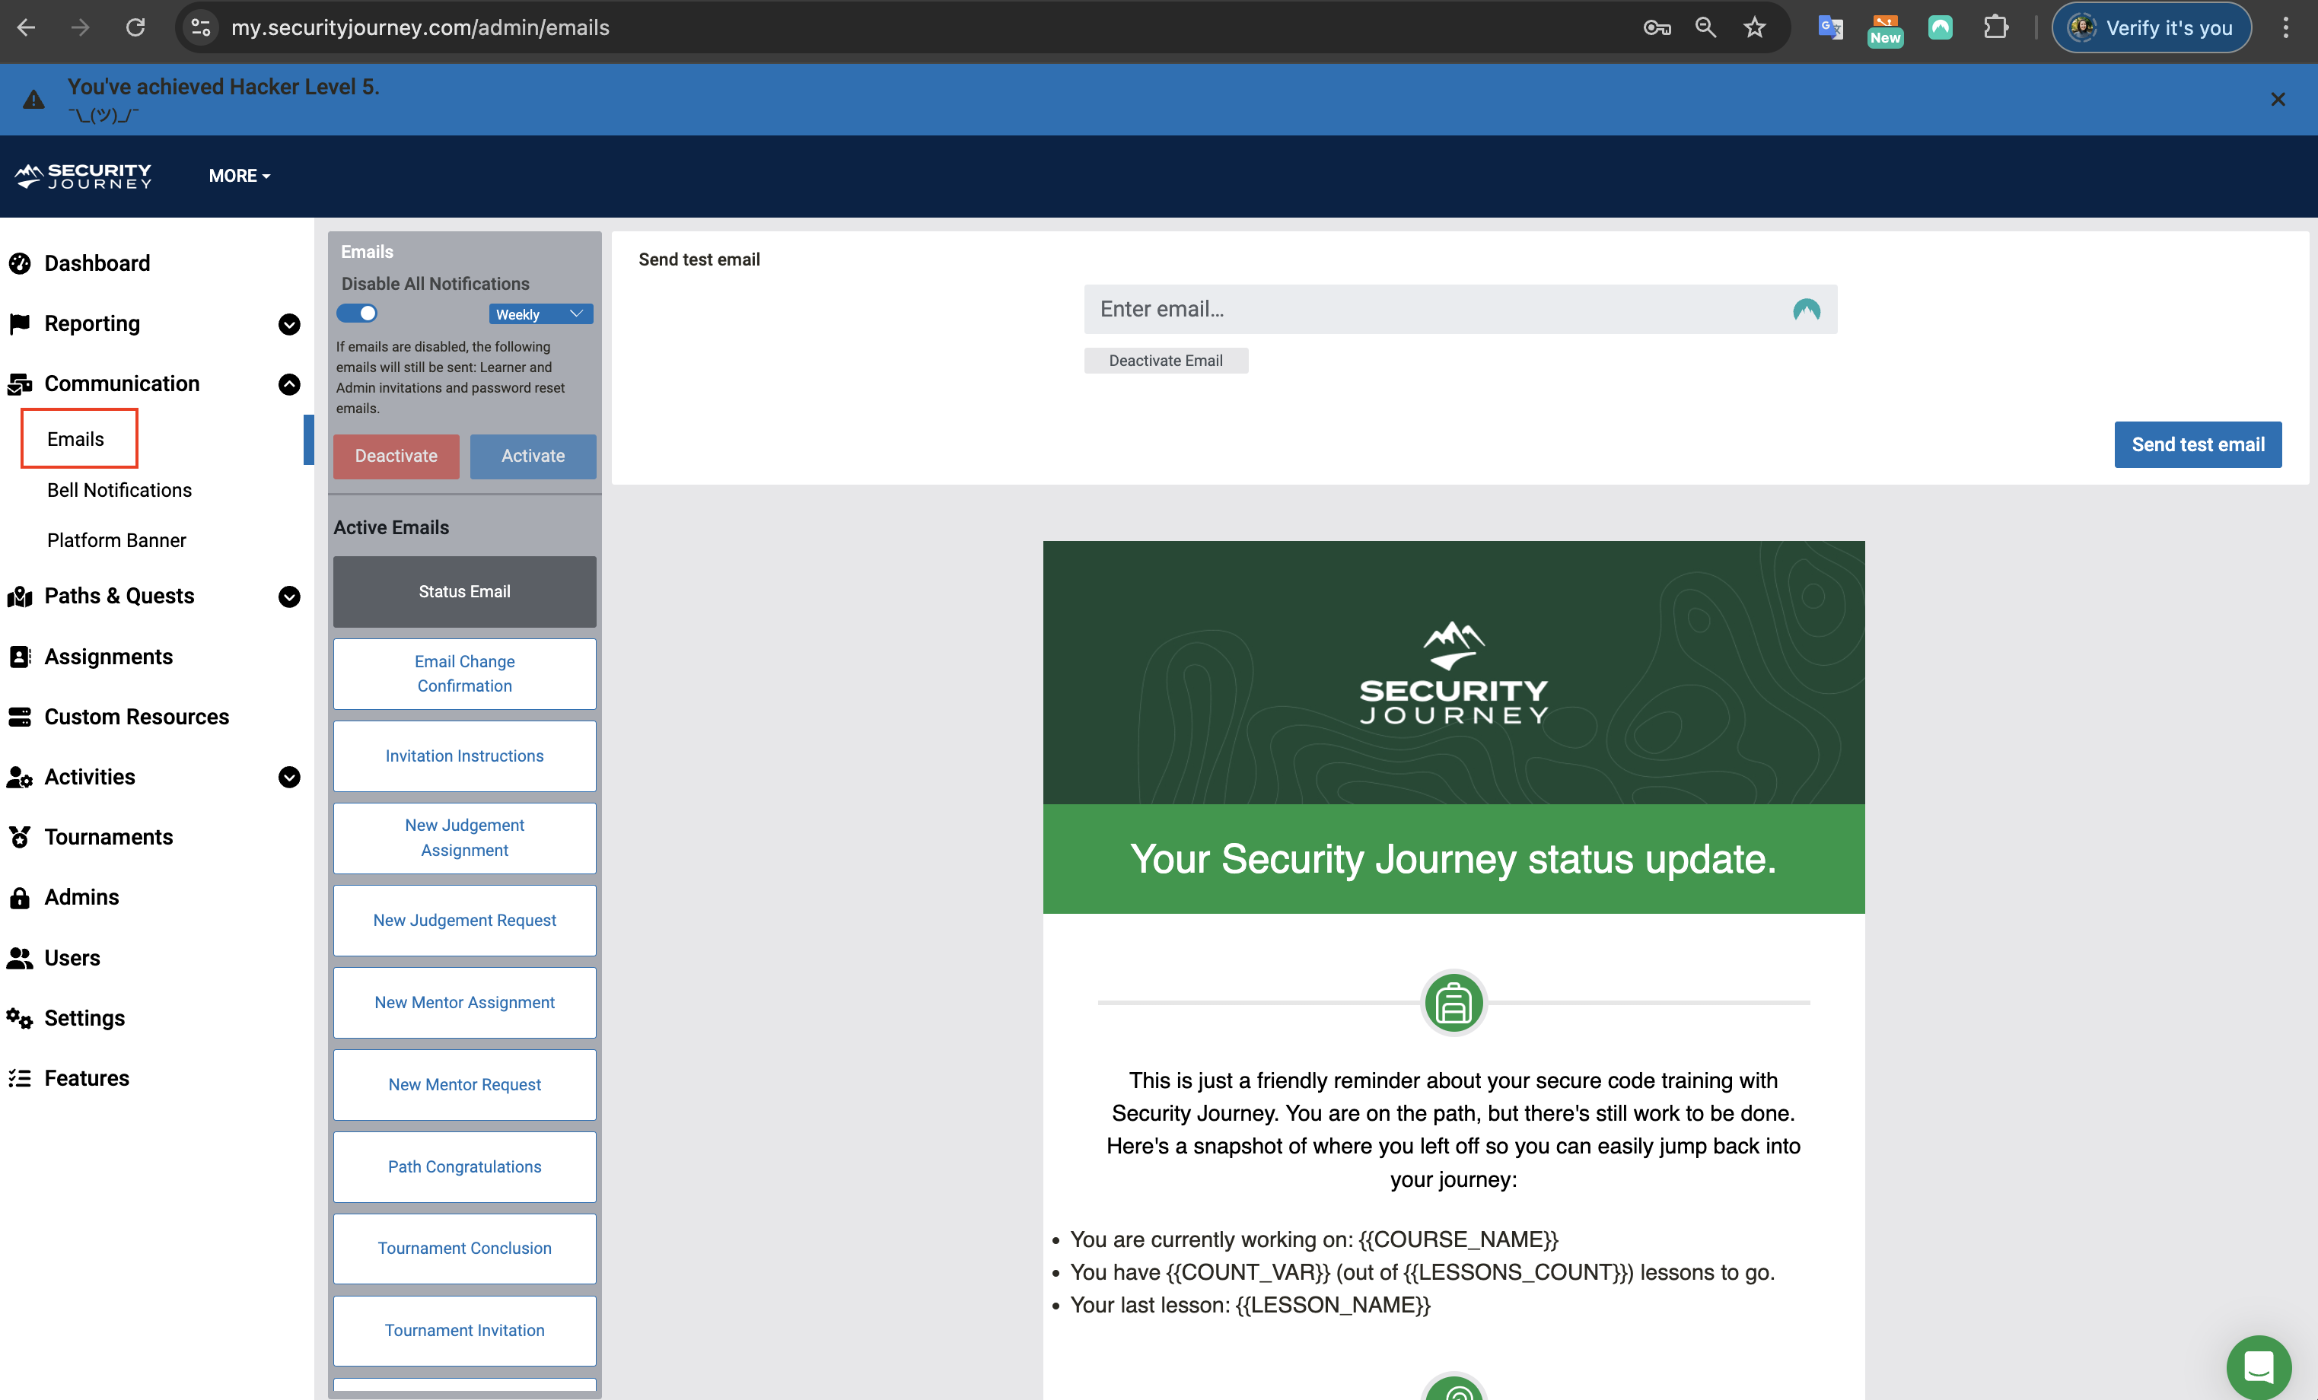This screenshot has height=1400, width=2318.
Task: Dismiss the Hacker Level 5 banner
Action: (x=2278, y=99)
